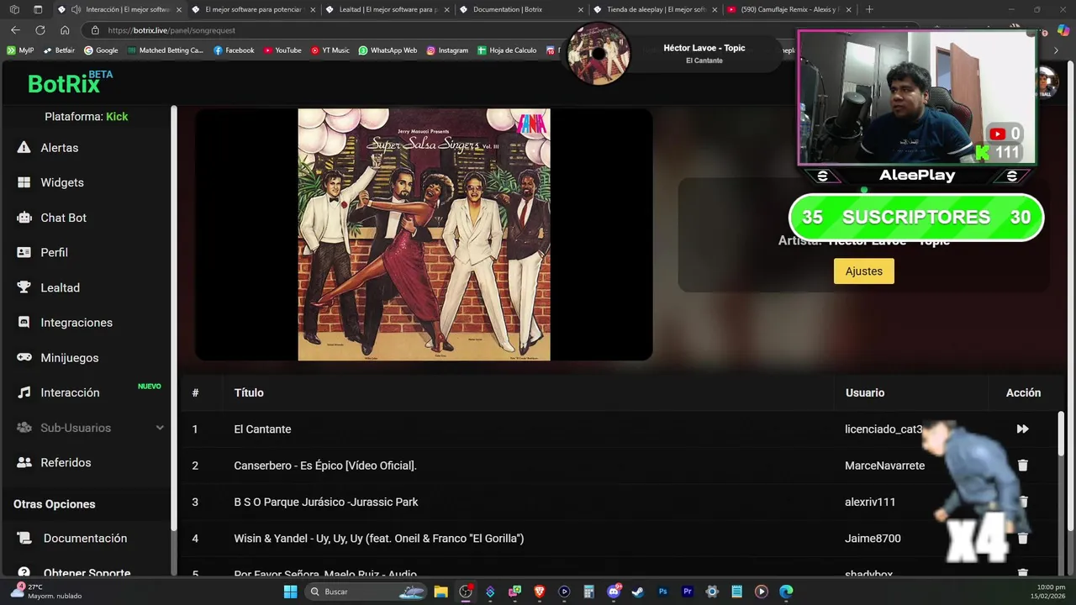Switch to the Tienda de aleeplay tab
The height and width of the screenshot is (605, 1076).
[x=653, y=9]
